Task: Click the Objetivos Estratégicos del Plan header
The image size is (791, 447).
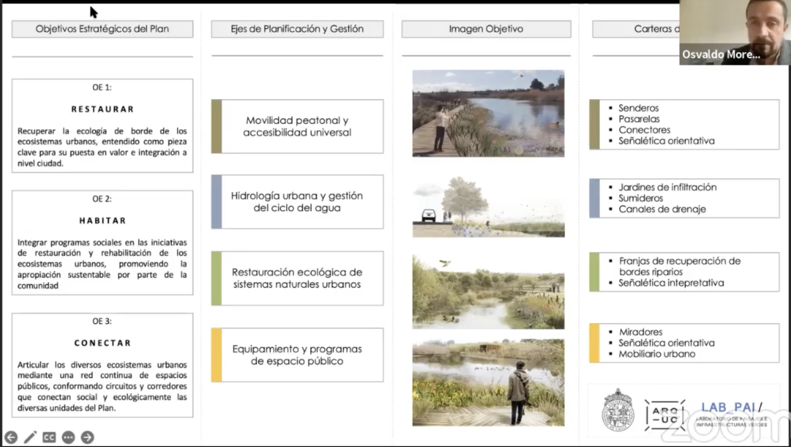Action: [102, 29]
